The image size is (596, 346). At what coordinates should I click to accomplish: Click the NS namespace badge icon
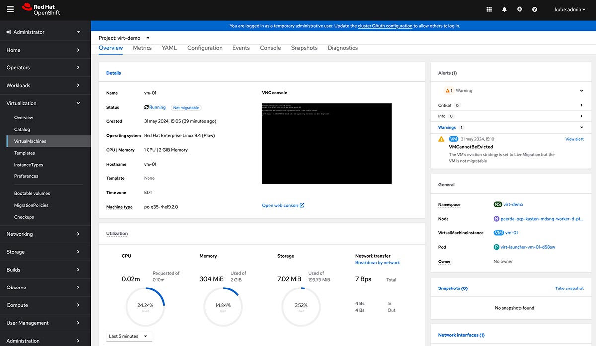(497, 204)
